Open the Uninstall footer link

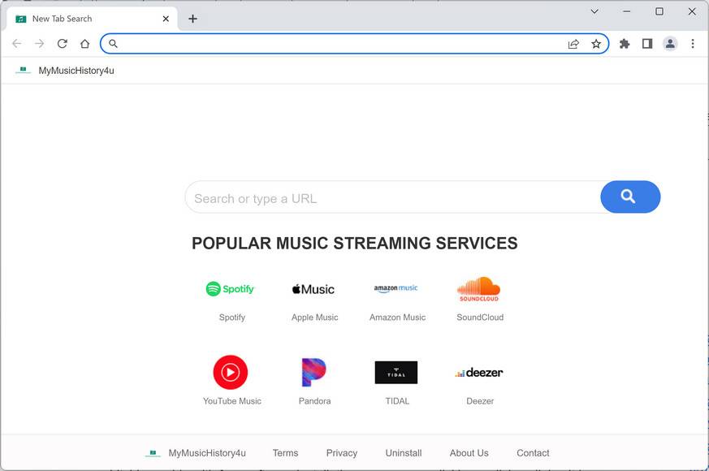(x=404, y=453)
